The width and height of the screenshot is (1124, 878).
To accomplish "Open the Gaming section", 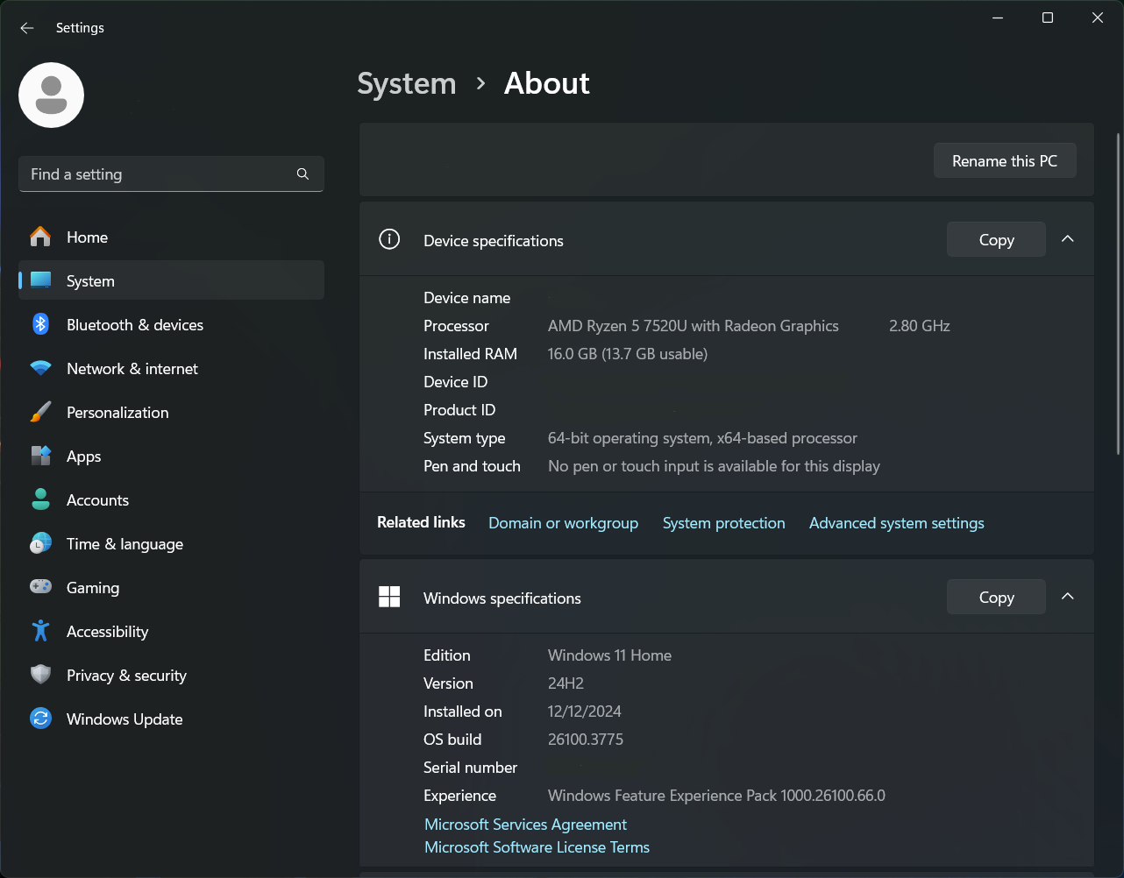I will tap(93, 587).
